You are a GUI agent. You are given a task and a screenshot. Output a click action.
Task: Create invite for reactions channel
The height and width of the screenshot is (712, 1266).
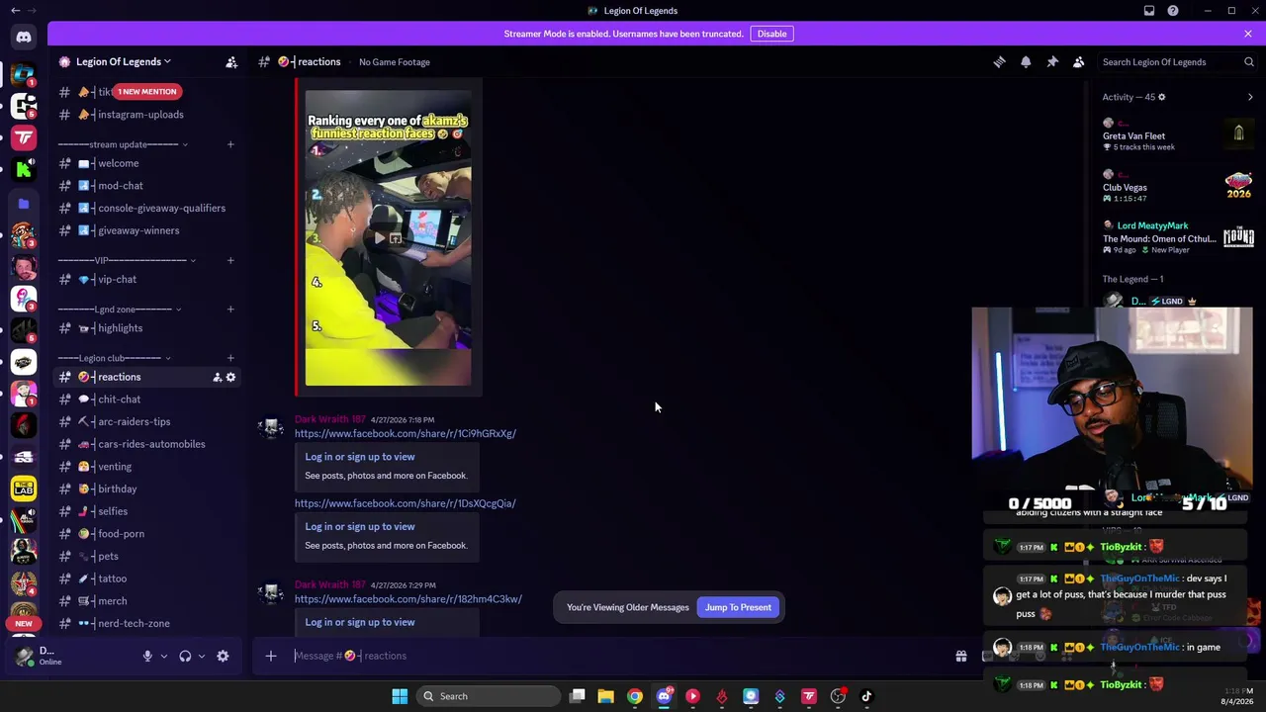(x=217, y=377)
